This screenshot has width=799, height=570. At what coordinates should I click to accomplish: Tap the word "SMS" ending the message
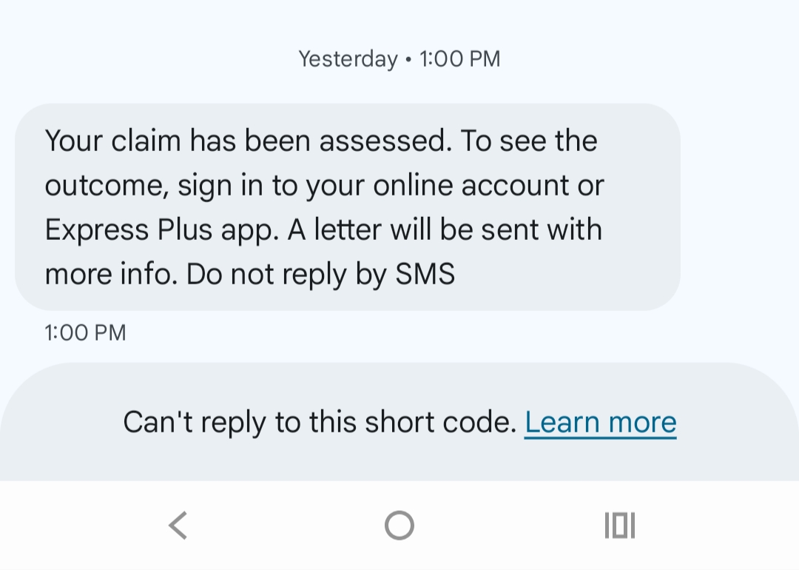point(425,275)
